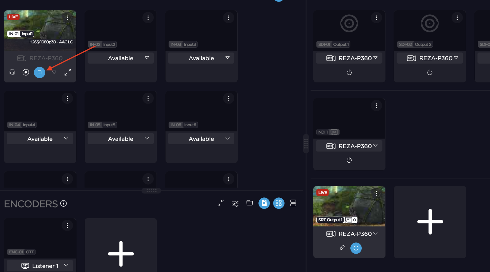Open the encoders settings sliders icon
The width and height of the screenshot is (490, 272).
(x=235, y=204)
